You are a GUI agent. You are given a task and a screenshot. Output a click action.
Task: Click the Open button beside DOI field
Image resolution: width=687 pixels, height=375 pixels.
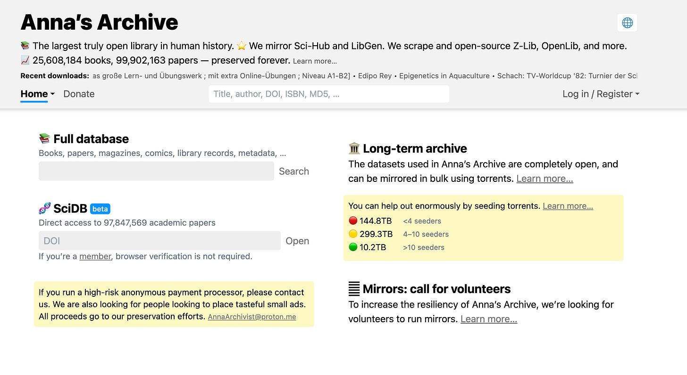click(297, 241)
